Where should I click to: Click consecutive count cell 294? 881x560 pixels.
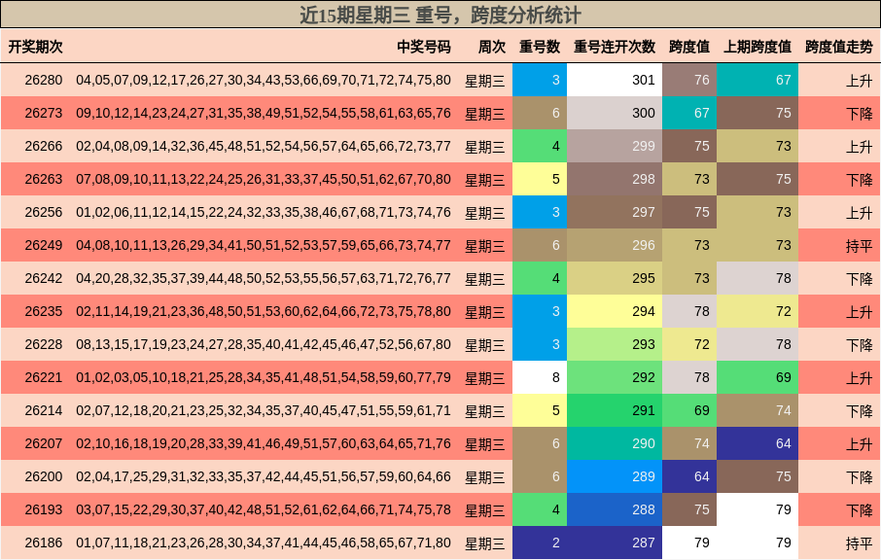pos(615,311)
